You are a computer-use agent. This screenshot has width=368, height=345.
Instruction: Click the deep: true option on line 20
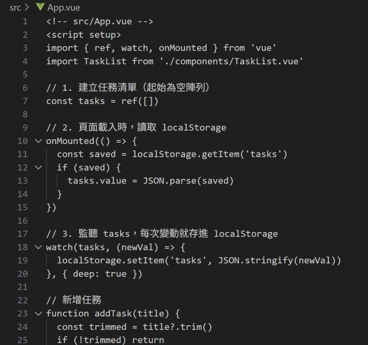[x=100, y=274]
